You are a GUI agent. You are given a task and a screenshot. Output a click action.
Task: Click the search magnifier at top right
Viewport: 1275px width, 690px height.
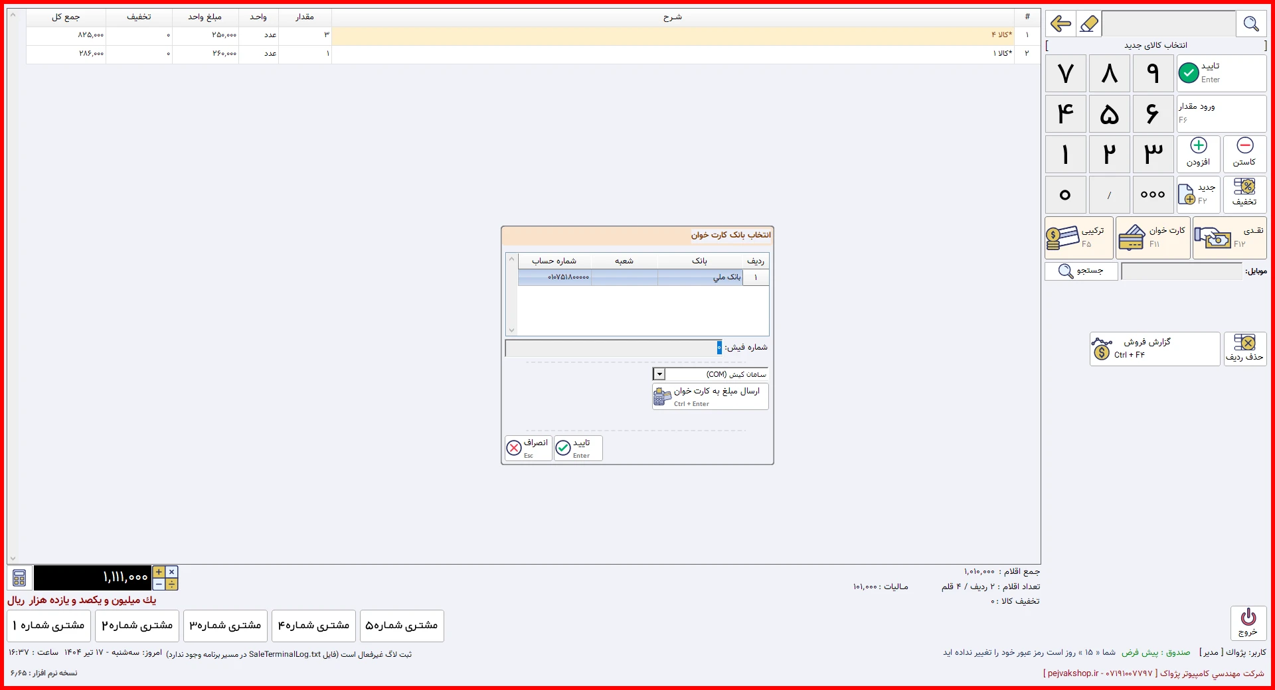coord(1252,24)
